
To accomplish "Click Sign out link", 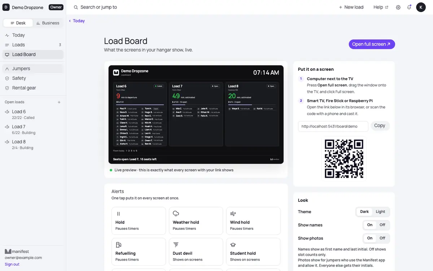I will coord(12,264).
